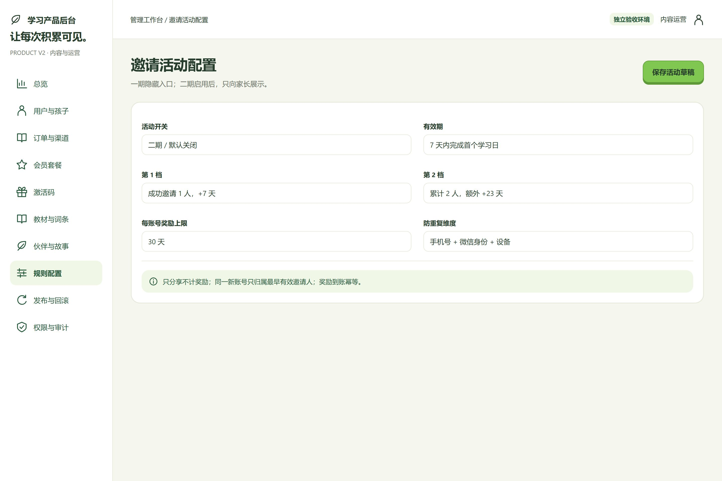
Task: Click the leaf icon for 伙伴与故事
Action: pyautogui.click(x=22, y=246)
